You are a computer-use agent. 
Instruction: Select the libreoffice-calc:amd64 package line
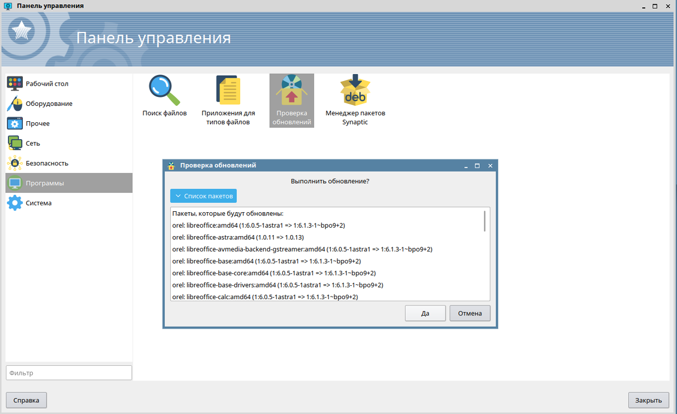tap(265, 297)
